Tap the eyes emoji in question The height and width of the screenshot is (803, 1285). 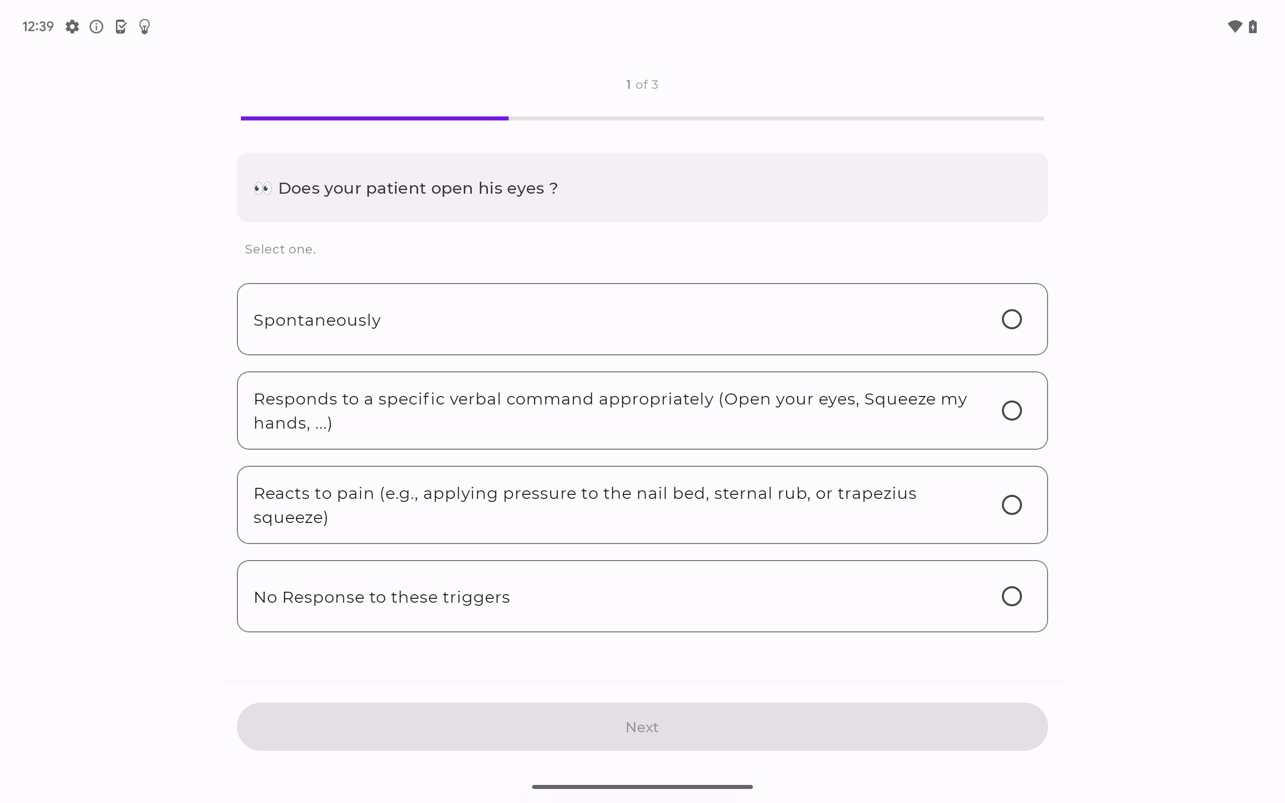click(263, 188)
